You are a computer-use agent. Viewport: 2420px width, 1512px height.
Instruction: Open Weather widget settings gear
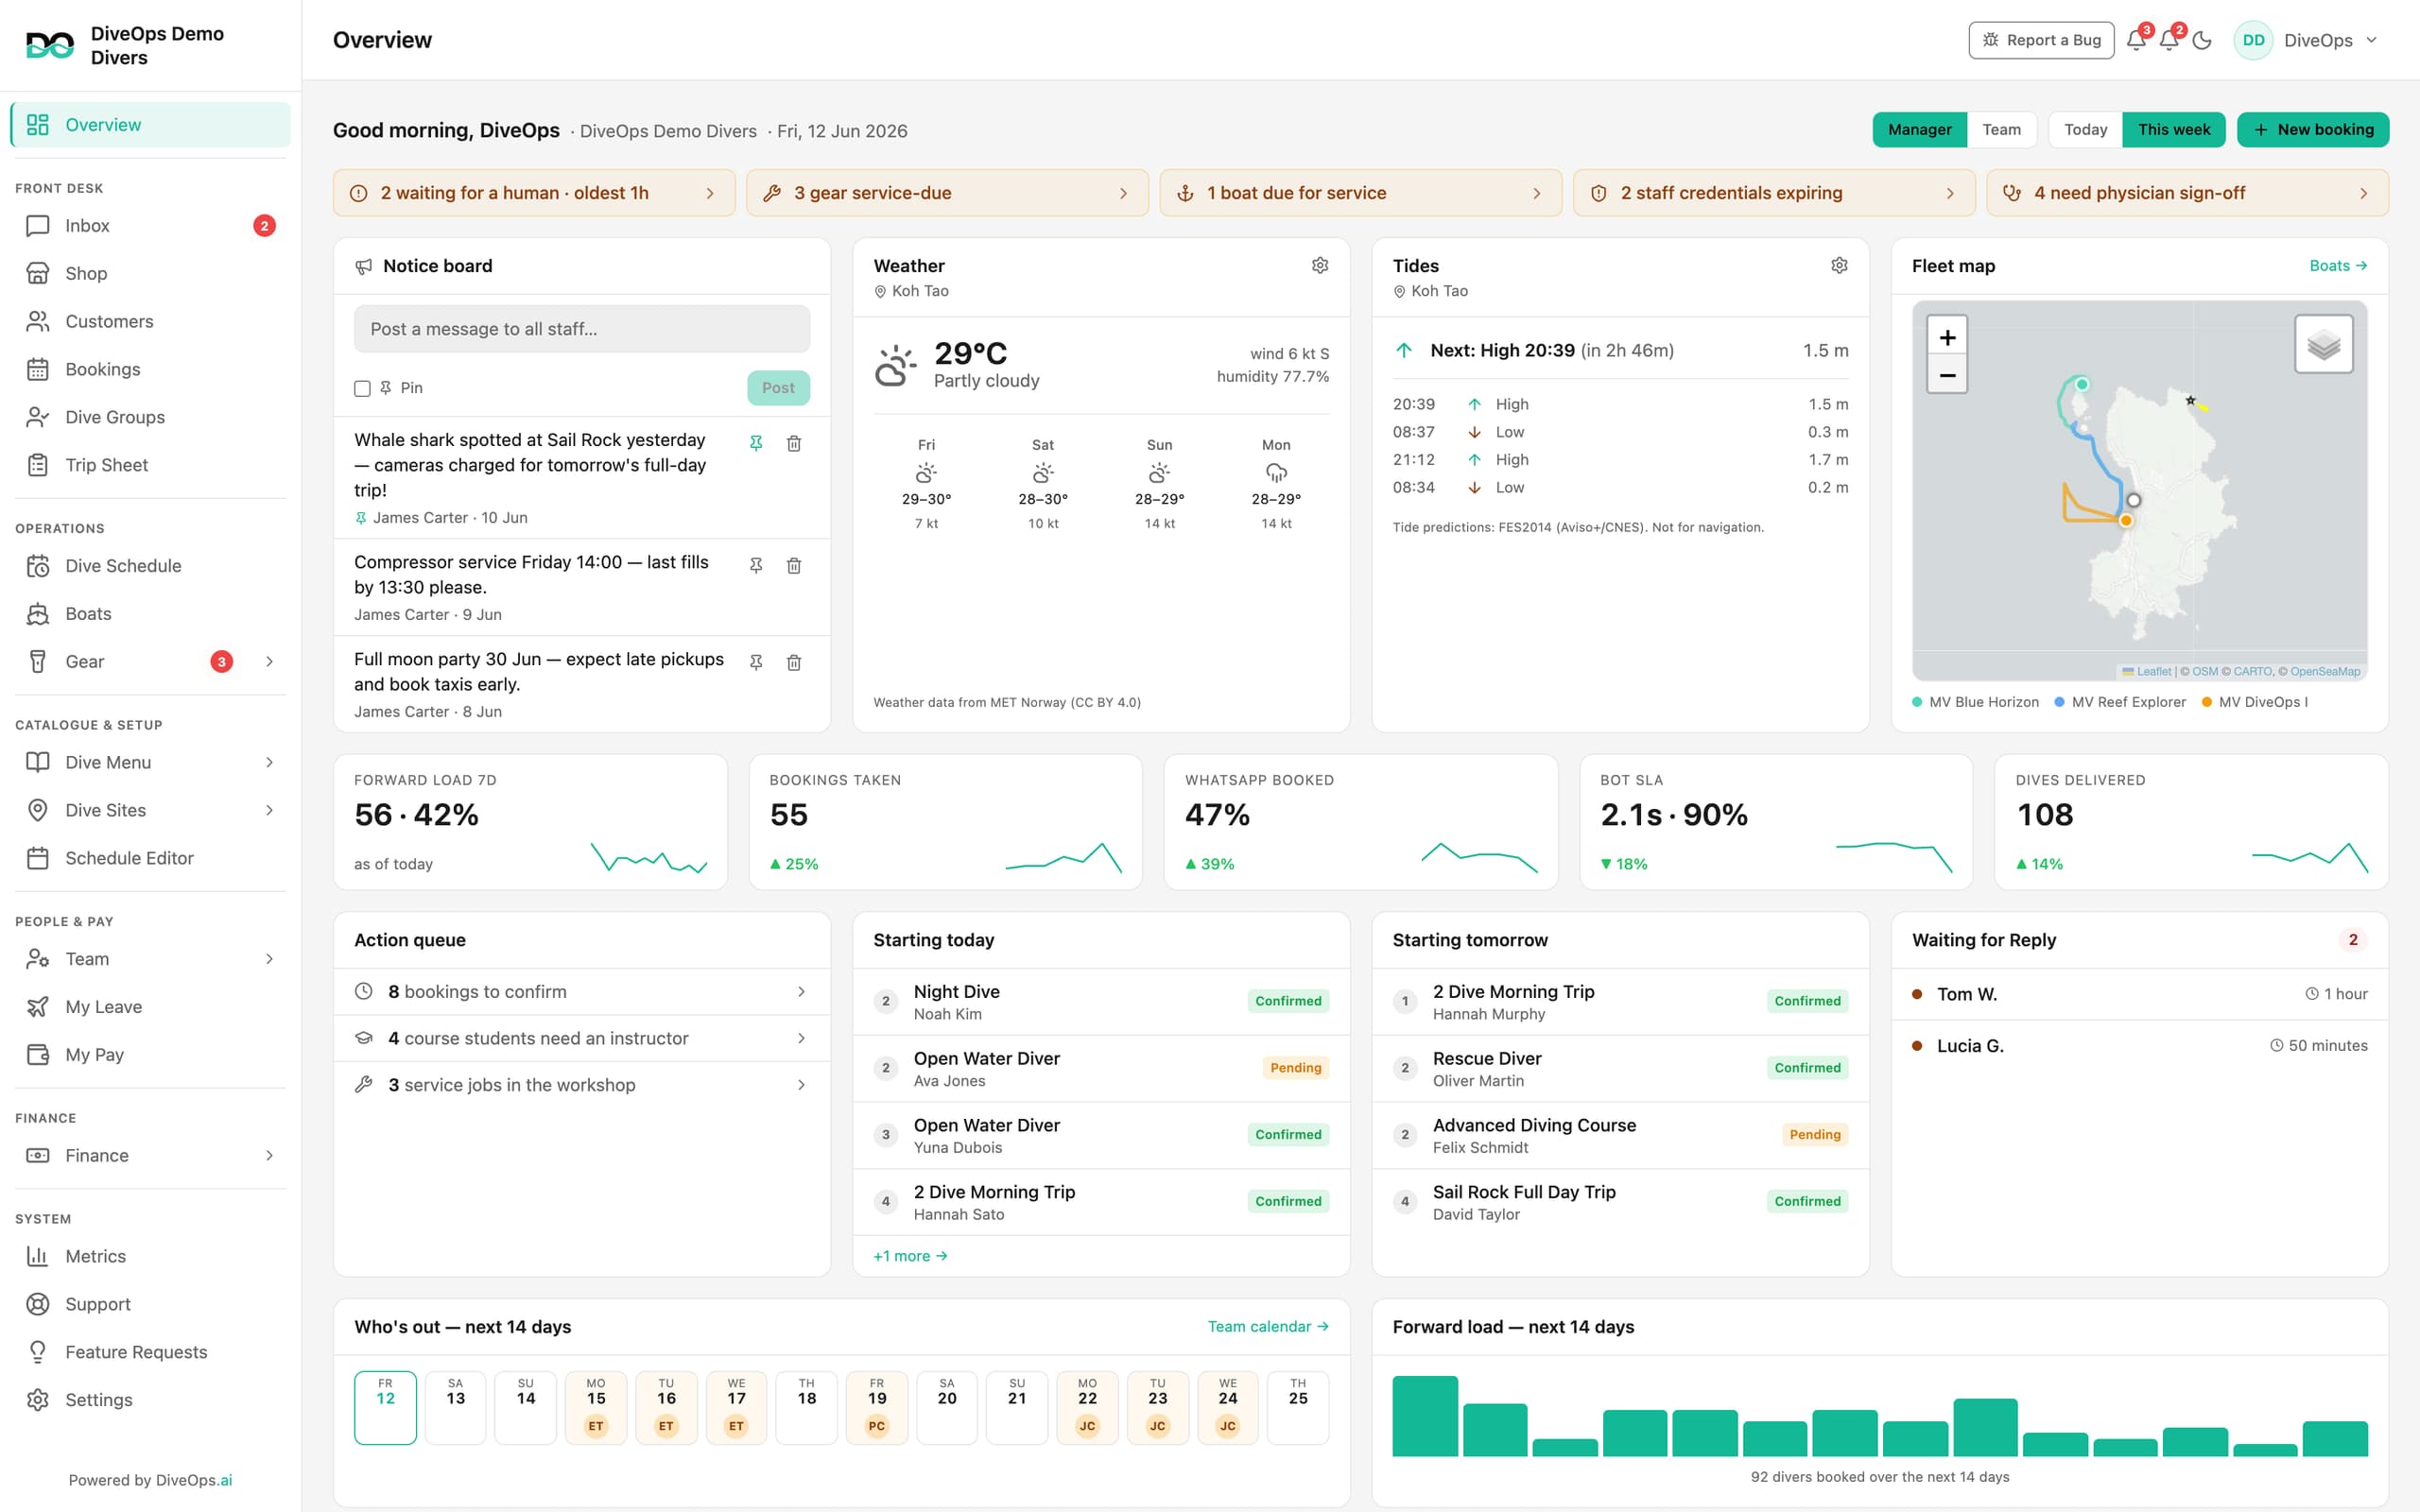coord(1320,265)
